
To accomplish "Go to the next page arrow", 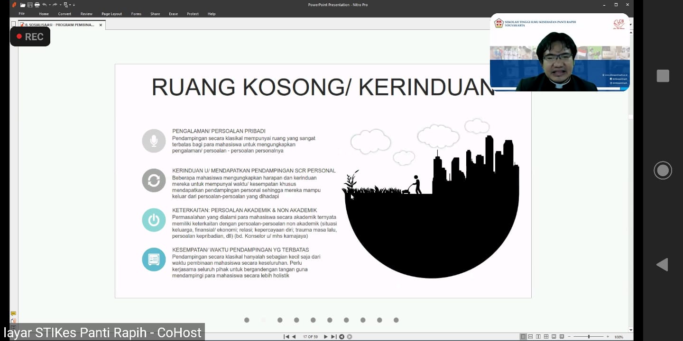I will [325, 337].
